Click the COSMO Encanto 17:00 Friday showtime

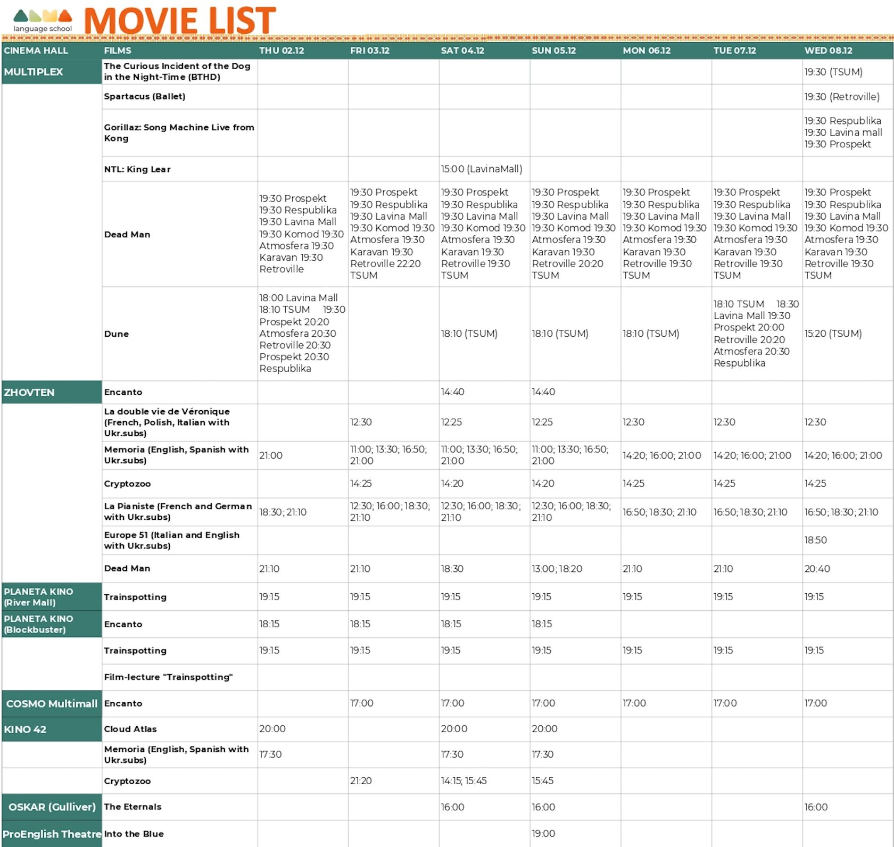click(362, 703)
